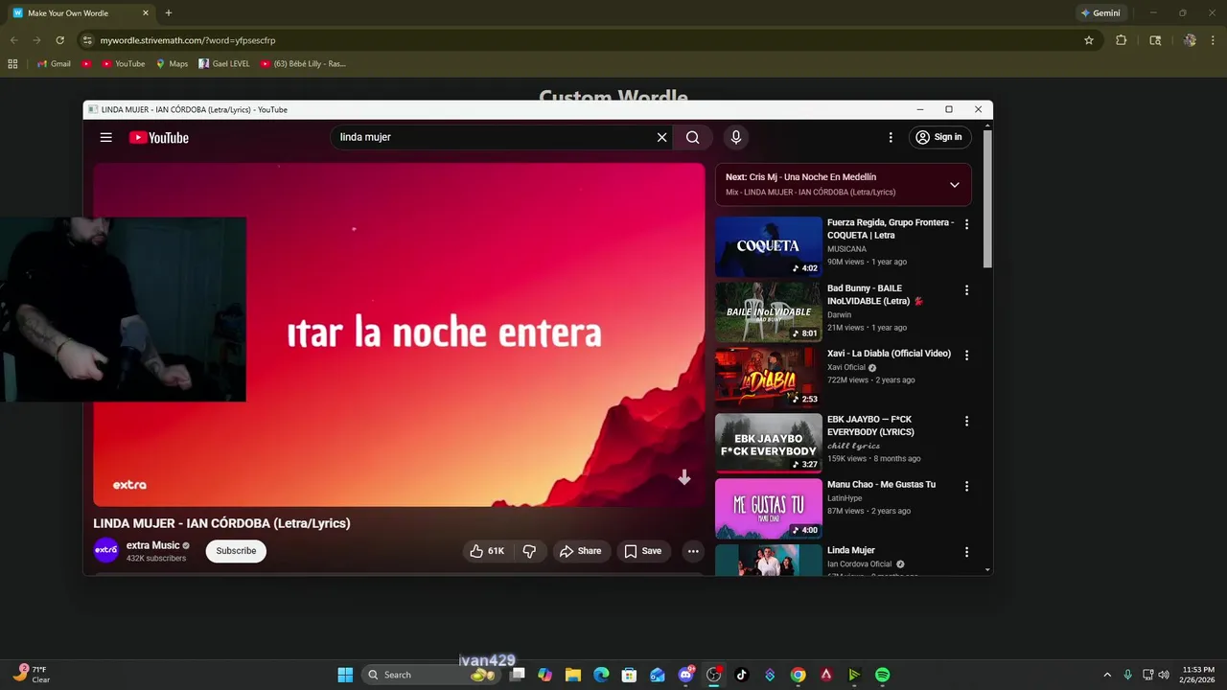Open 'Fuerza Regida, Grupo Frontera - COQUETA' title
Image resolution: width=1227 pixels, height=690 pixels.
891,228
